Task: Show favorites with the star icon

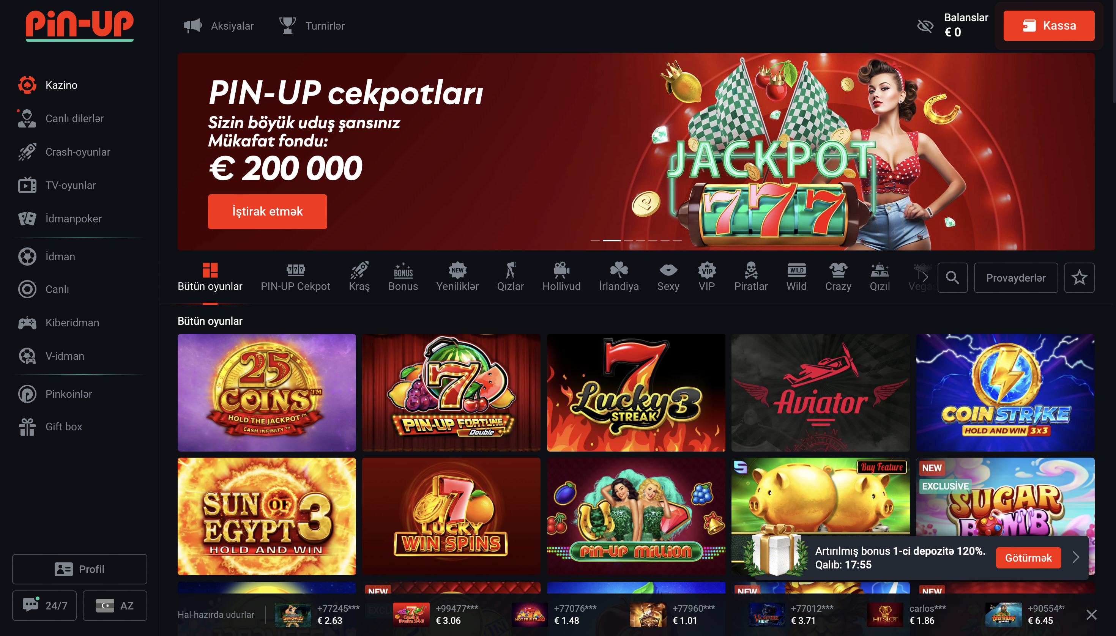Action: (x=1079, y=278)
